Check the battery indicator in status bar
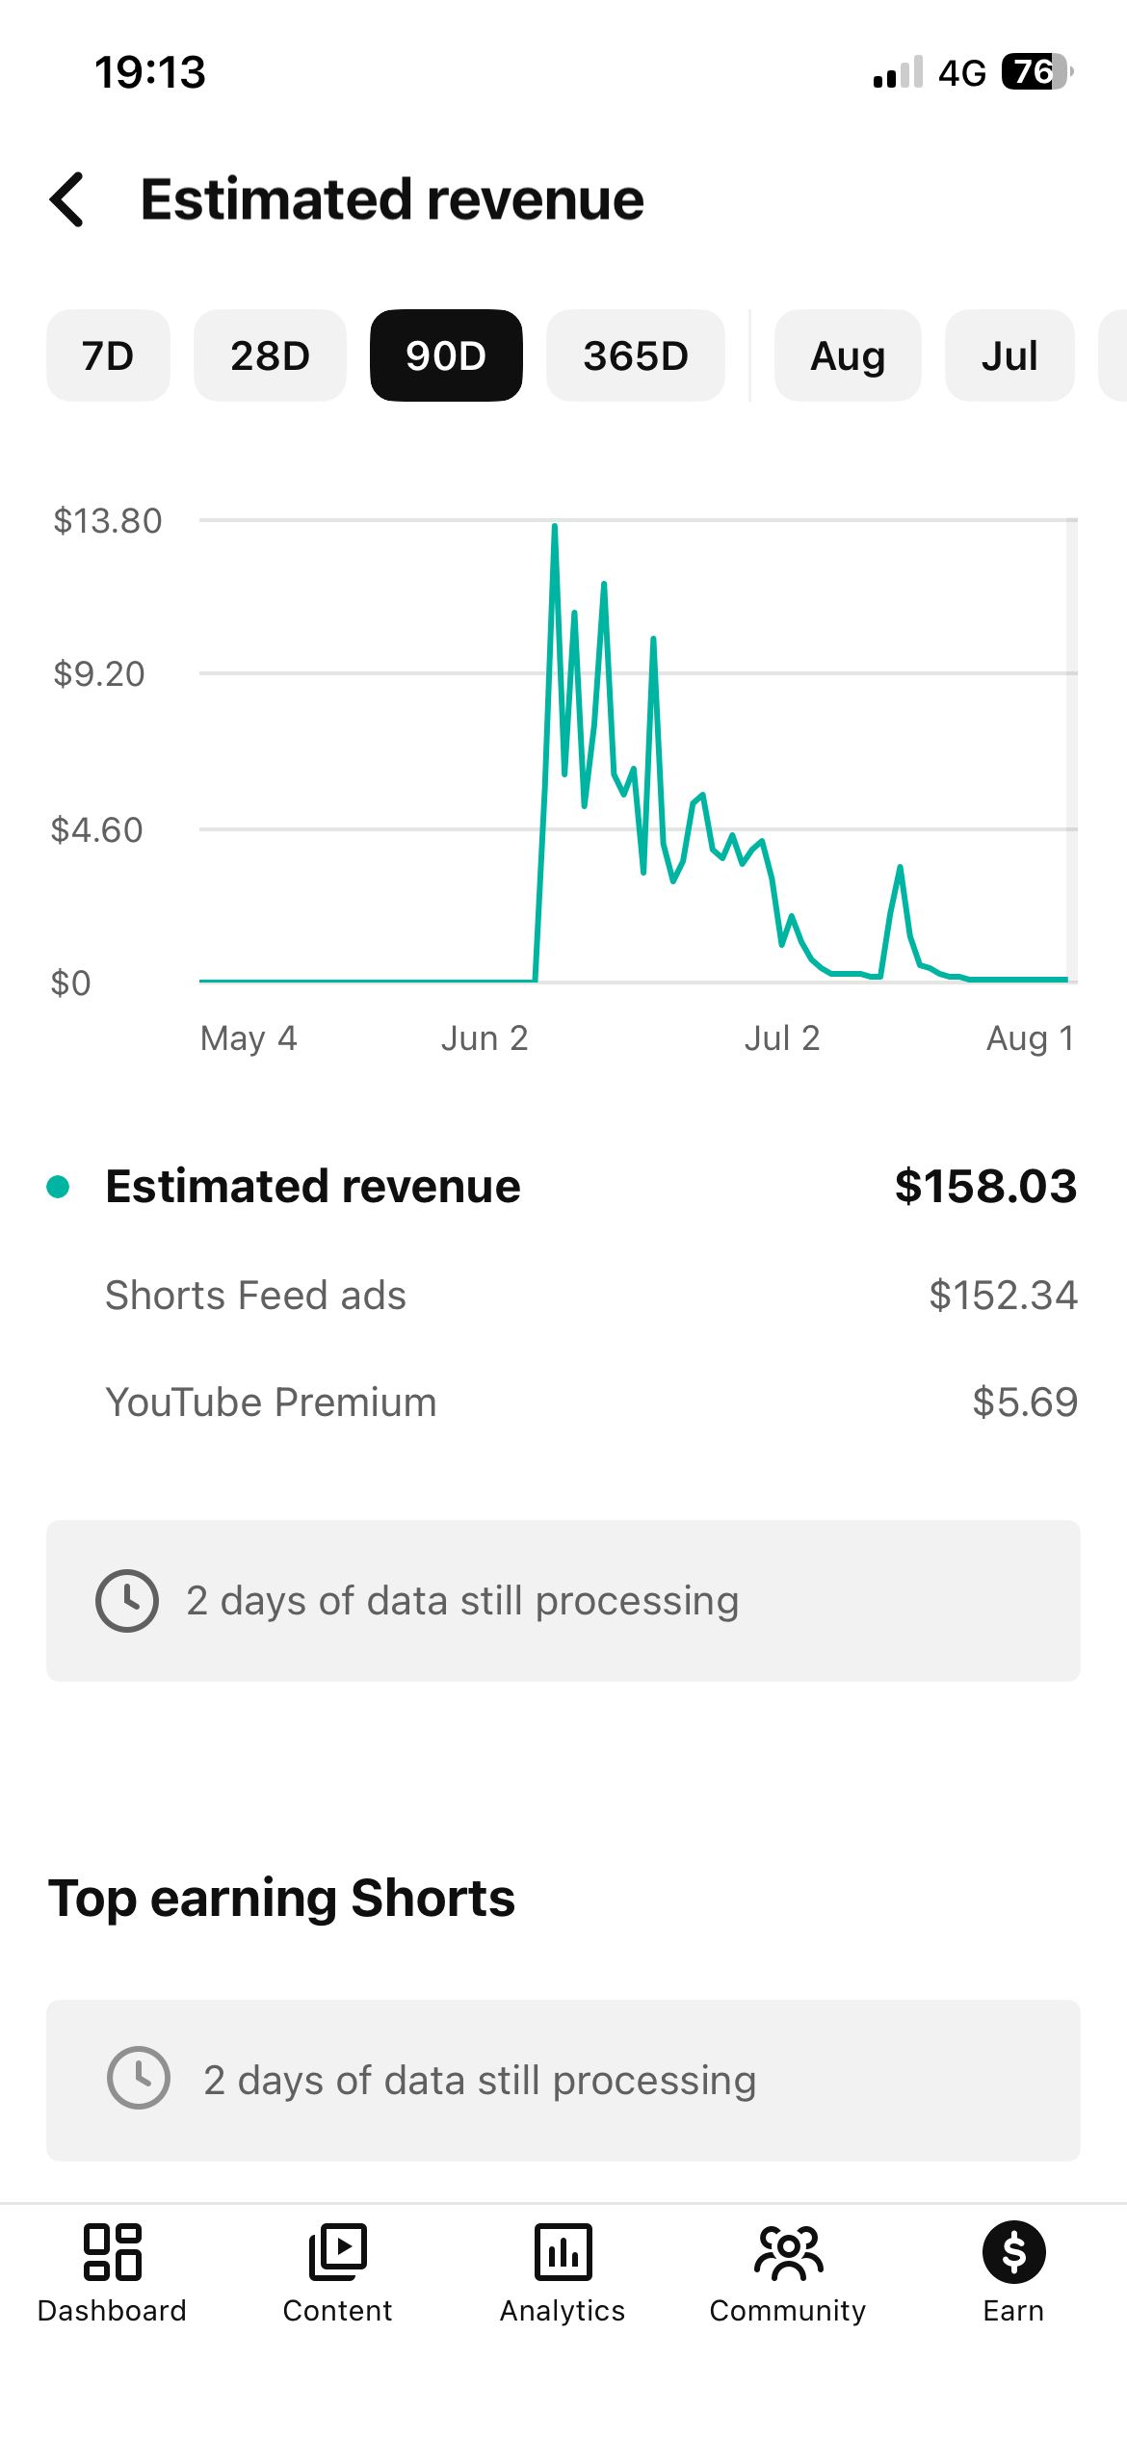 click(1037, 72)
